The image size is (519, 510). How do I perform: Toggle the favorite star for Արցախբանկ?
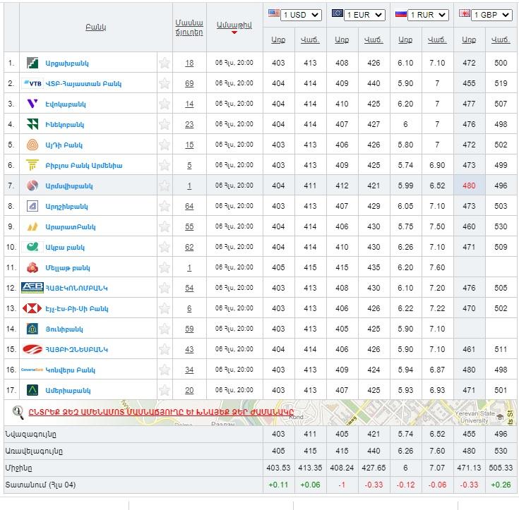coord(165,63)
